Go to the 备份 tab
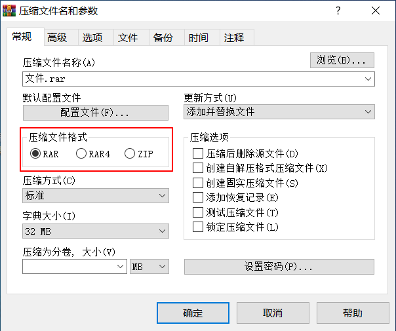 163,38
